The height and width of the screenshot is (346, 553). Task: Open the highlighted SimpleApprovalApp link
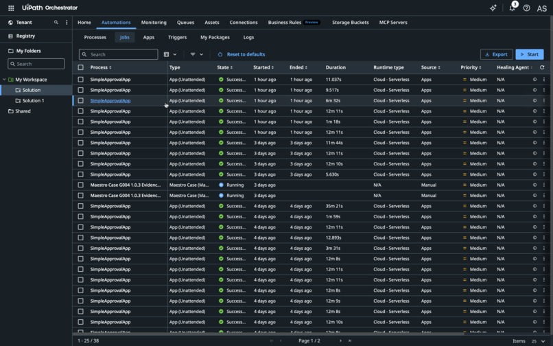click(x=110, y=101)
